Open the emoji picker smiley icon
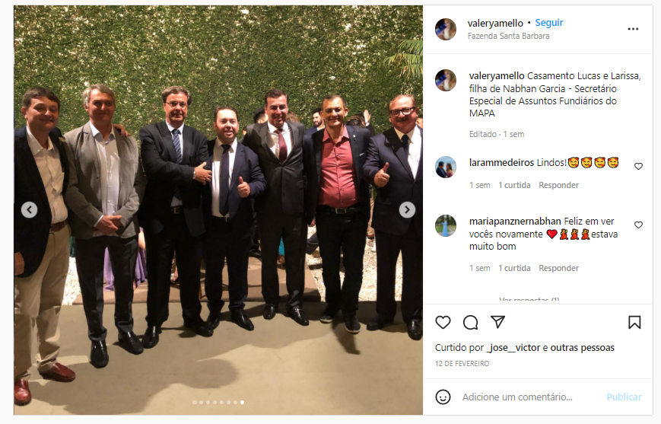Viewport: 661px width, 424px height. coord(443,397)
